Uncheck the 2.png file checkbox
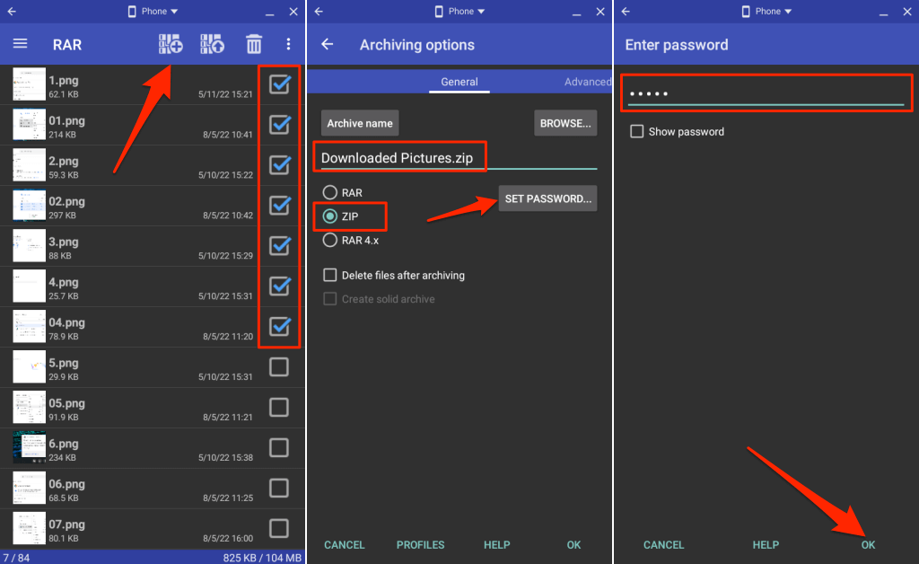919x564 pixels. [x=280, y=164]
